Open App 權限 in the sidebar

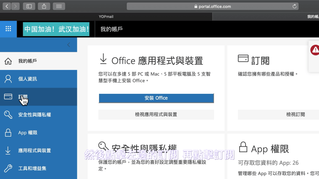[39, 132]
